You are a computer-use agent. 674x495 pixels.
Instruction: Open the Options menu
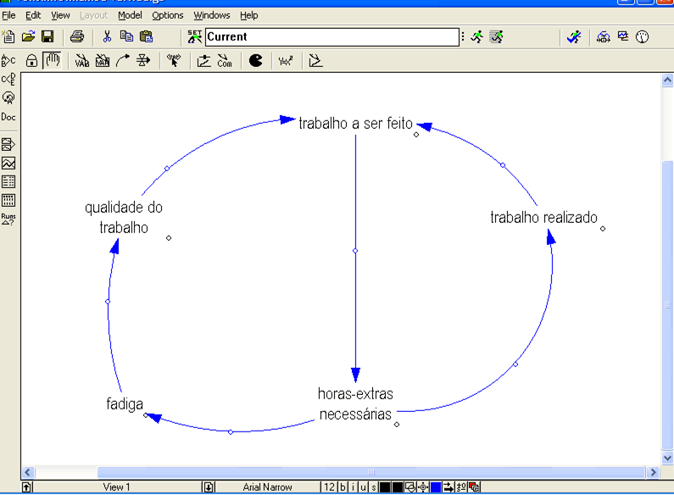(167, 15)
